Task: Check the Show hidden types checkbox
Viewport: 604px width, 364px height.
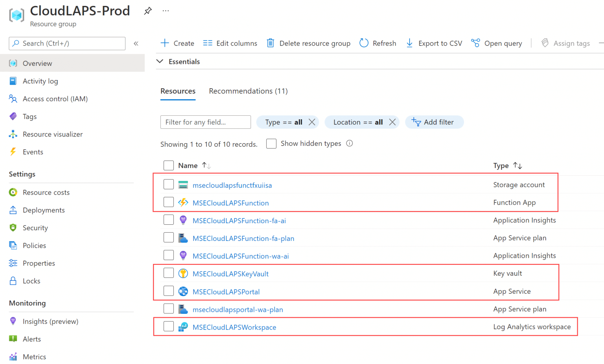Action: tap(271, 144)
